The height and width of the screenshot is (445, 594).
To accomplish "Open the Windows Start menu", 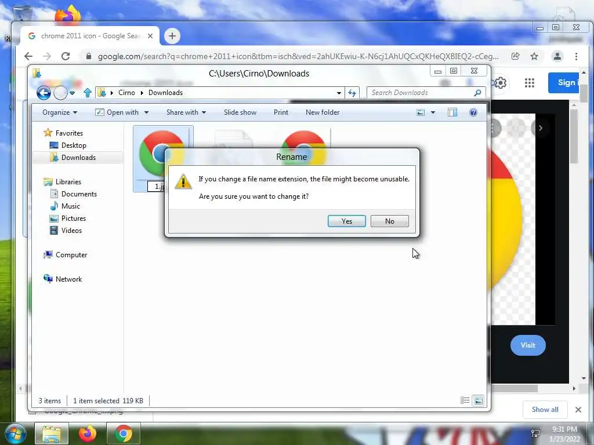I will click(15, 434).
